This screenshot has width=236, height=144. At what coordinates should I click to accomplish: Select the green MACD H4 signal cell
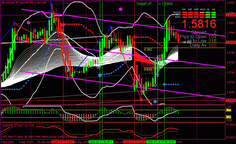click(x=214, y=12)
